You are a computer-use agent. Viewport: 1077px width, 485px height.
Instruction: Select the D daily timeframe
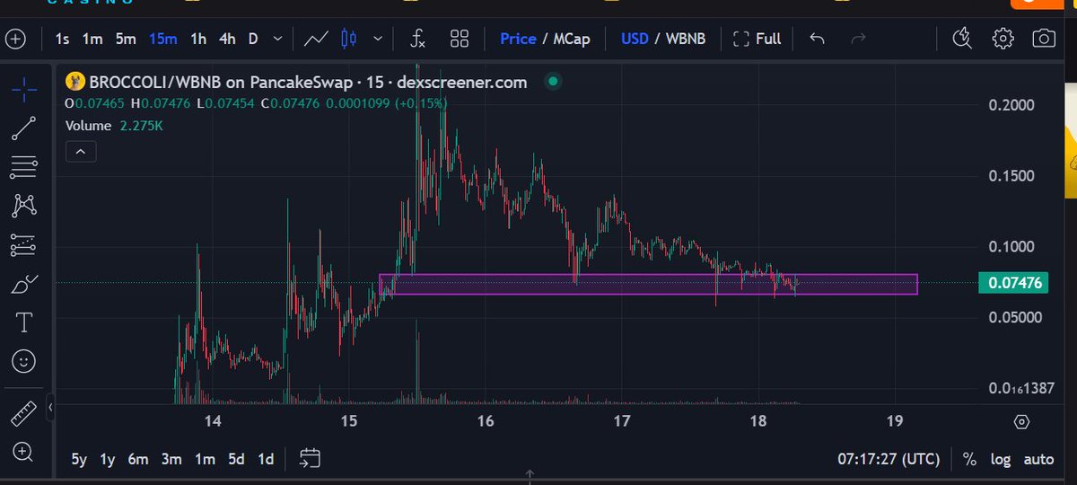253,40
